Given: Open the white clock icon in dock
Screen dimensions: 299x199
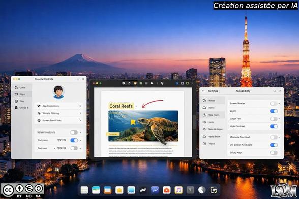Looking at the screenshot, I should click(x=202, y=190).
